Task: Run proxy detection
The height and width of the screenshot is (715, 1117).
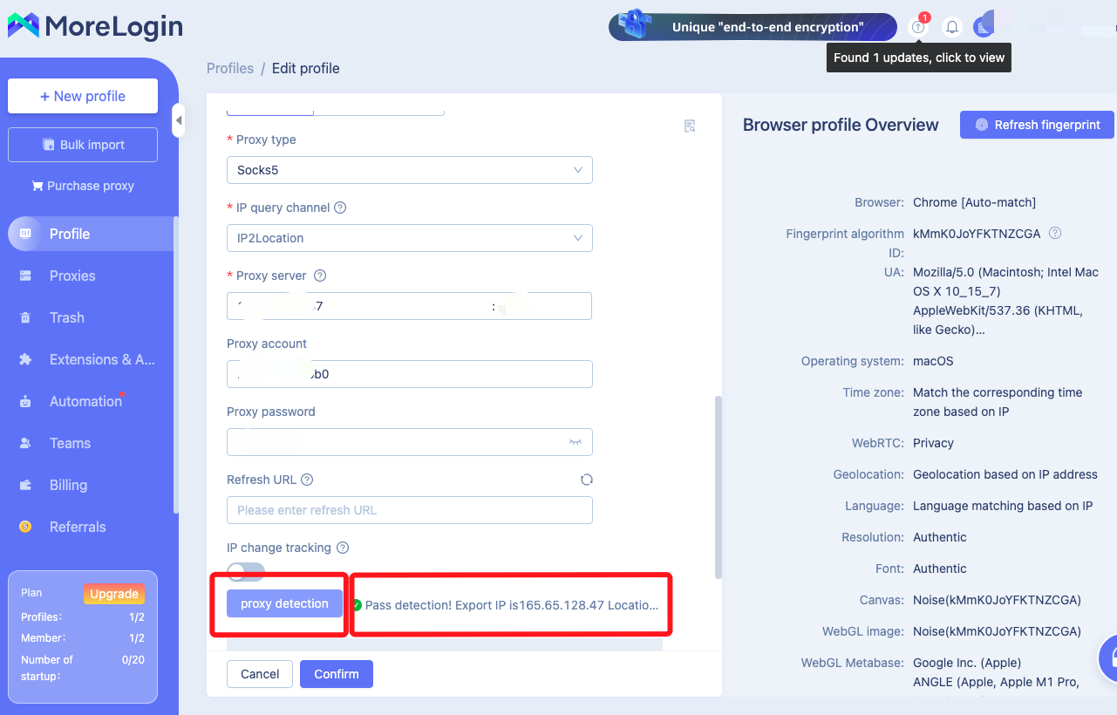Action: click(284, 603)
